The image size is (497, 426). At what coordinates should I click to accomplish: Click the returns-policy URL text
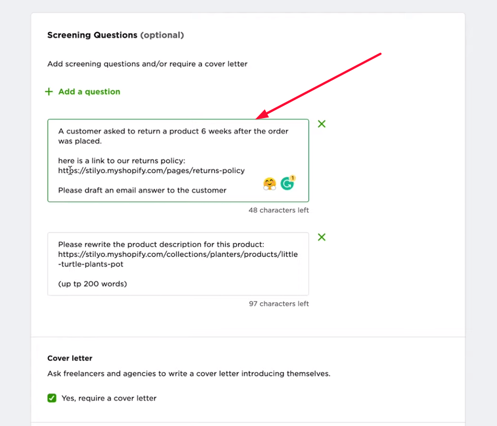(x=151, y=171)
